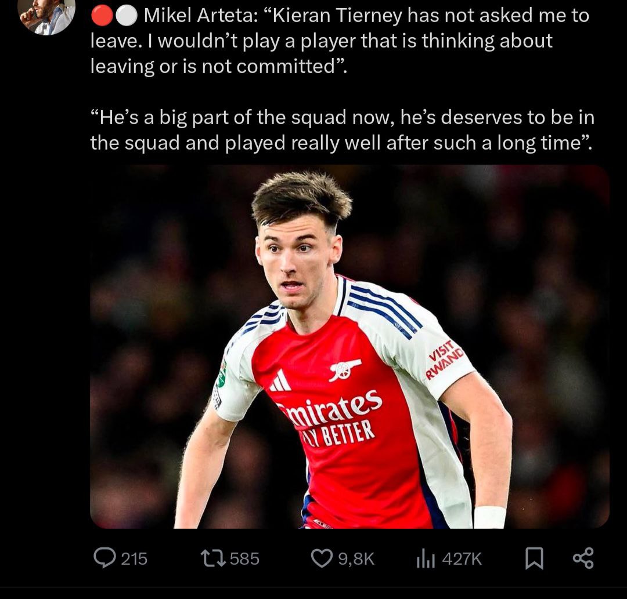Bookmark this tweet
This screenshot has width=627, height=599.
pyautogui.click(x=534, y=558)
